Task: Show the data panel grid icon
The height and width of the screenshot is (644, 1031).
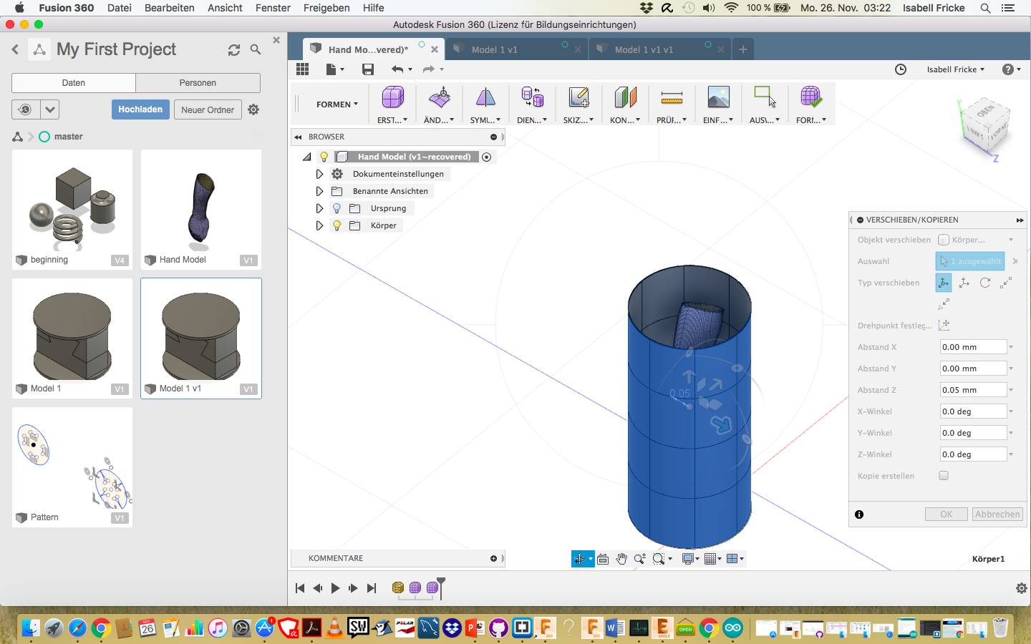Action: pyautogui.click(x=302, y=69)
